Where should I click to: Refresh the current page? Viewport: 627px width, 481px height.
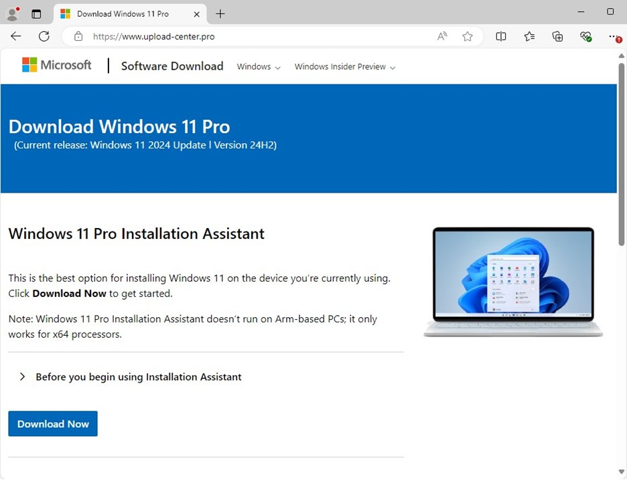click(44, 36)
